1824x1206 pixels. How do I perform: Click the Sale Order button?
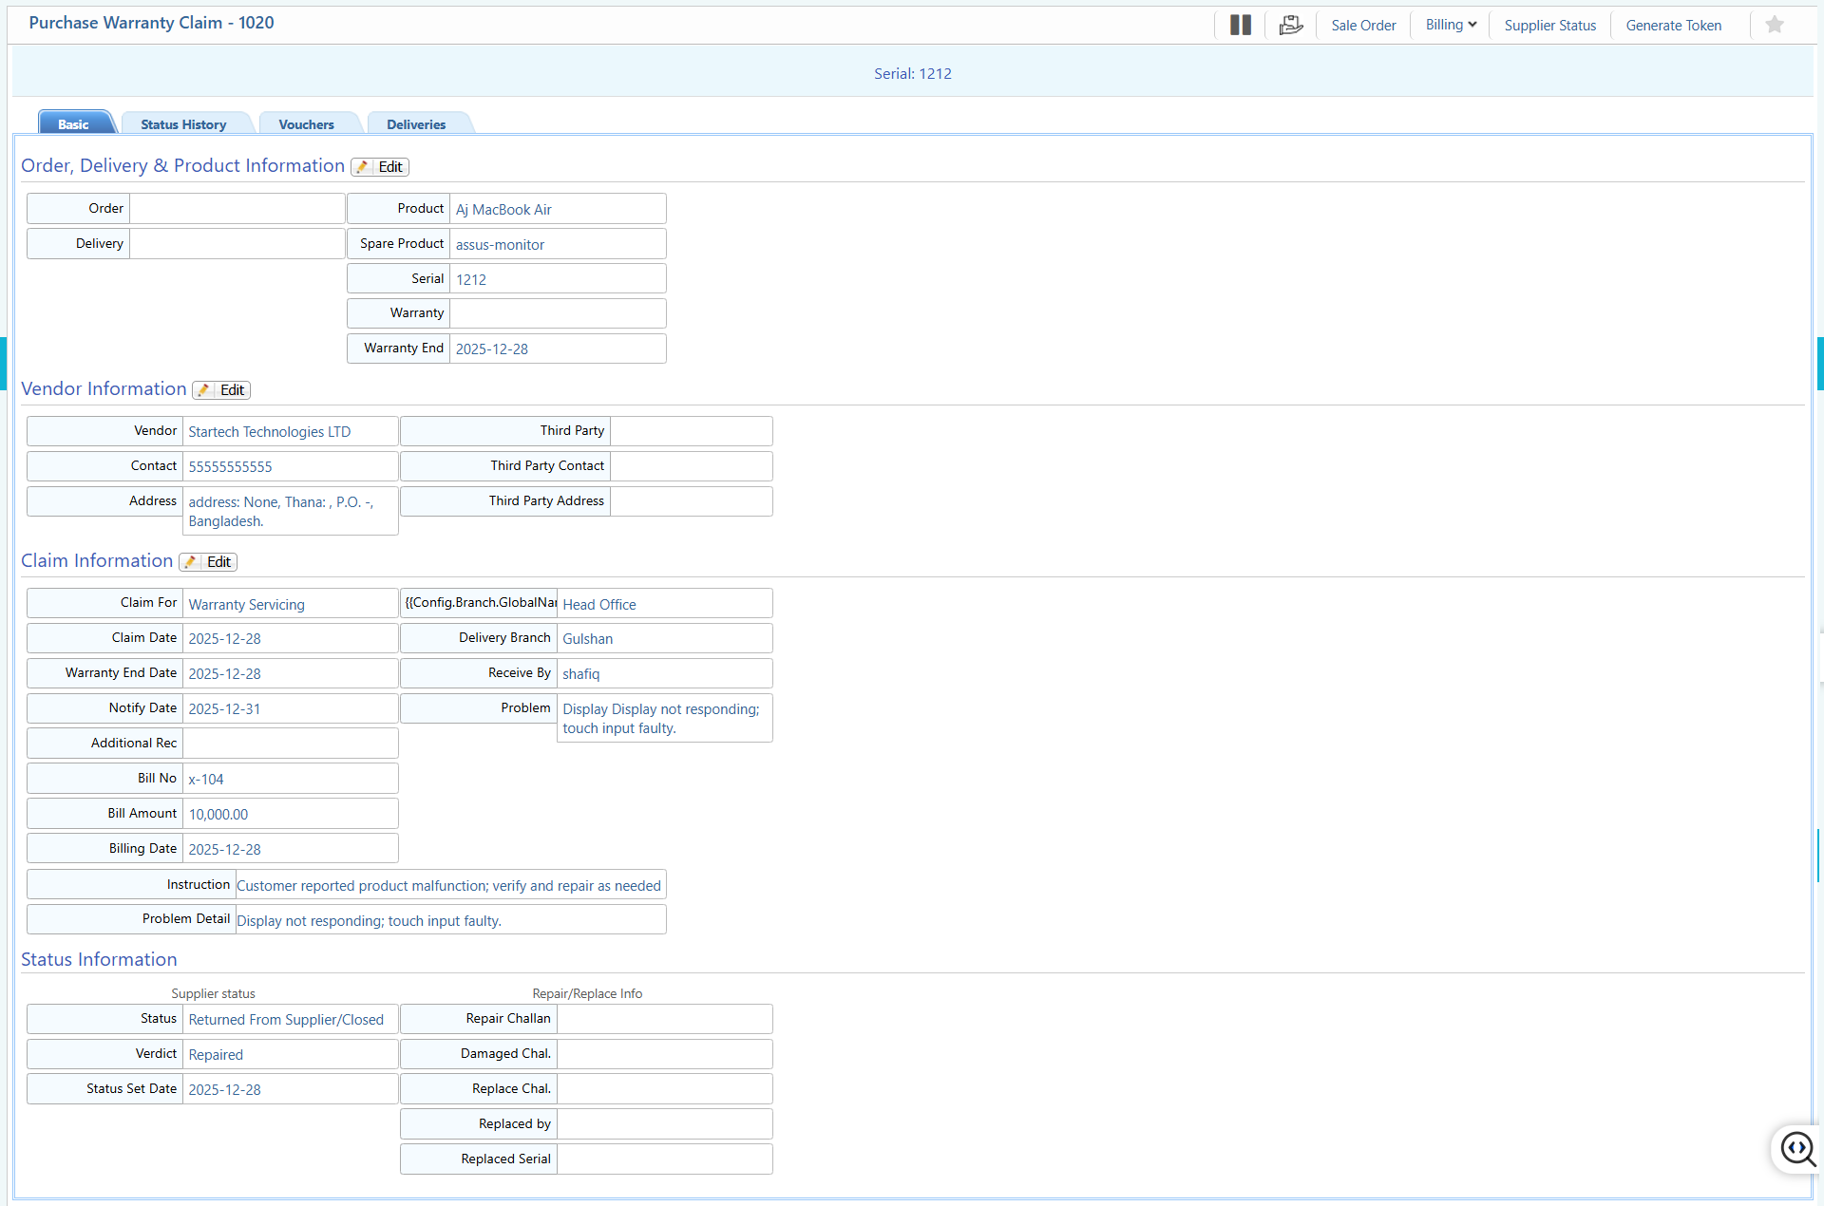pos(1363,26)
